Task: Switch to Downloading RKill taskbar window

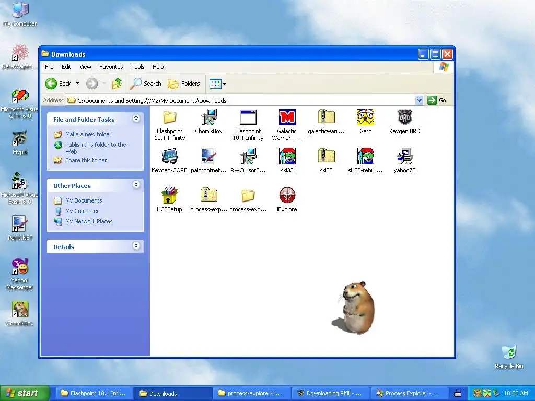Action: (330, 393)
